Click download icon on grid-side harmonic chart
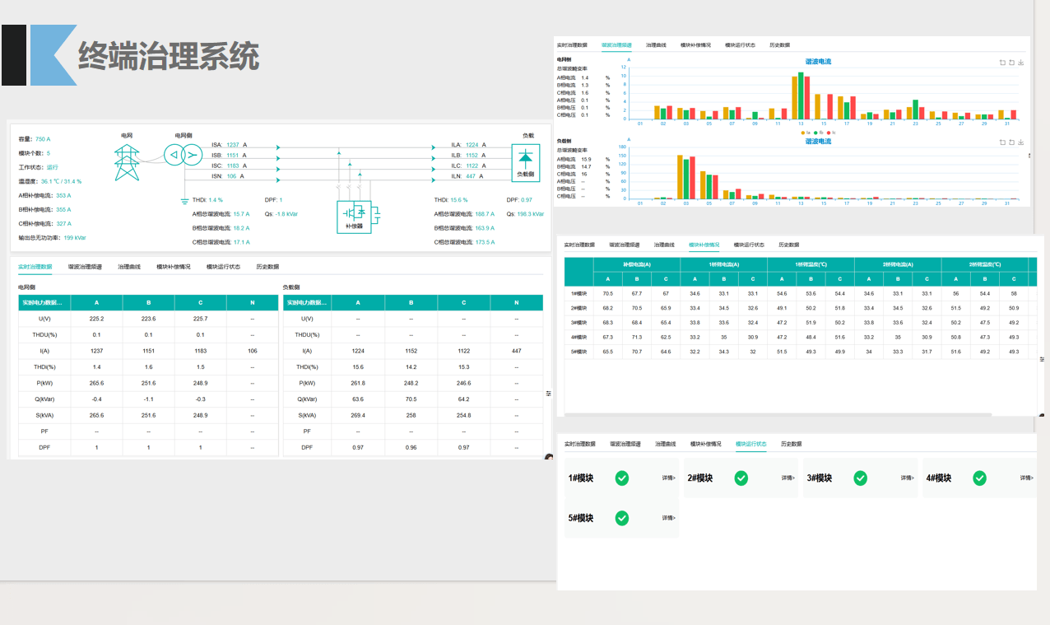The height and width of the screenshot is (625, 1050). [x=1021, y=63]
